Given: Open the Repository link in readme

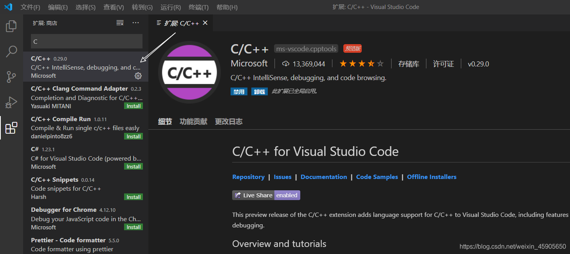Looking at the screenshot, I should (x=248, y=177).
